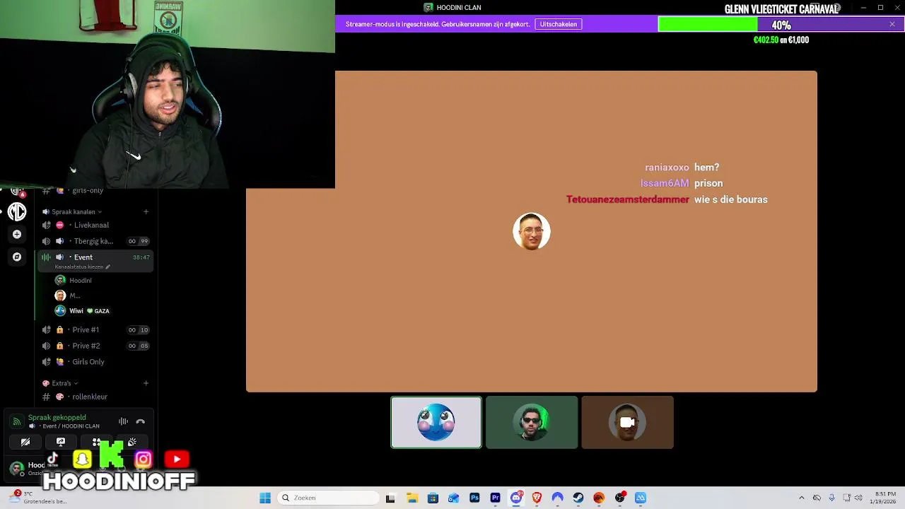
Task: Select the participant thumbnail with camera icon
Action: tap(628, 423)
